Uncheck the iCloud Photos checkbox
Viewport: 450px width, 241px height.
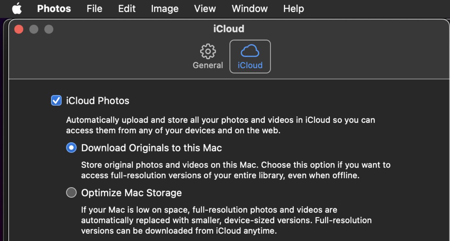(56, 101)
